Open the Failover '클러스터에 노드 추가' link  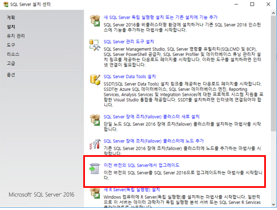tap(153, 141)
